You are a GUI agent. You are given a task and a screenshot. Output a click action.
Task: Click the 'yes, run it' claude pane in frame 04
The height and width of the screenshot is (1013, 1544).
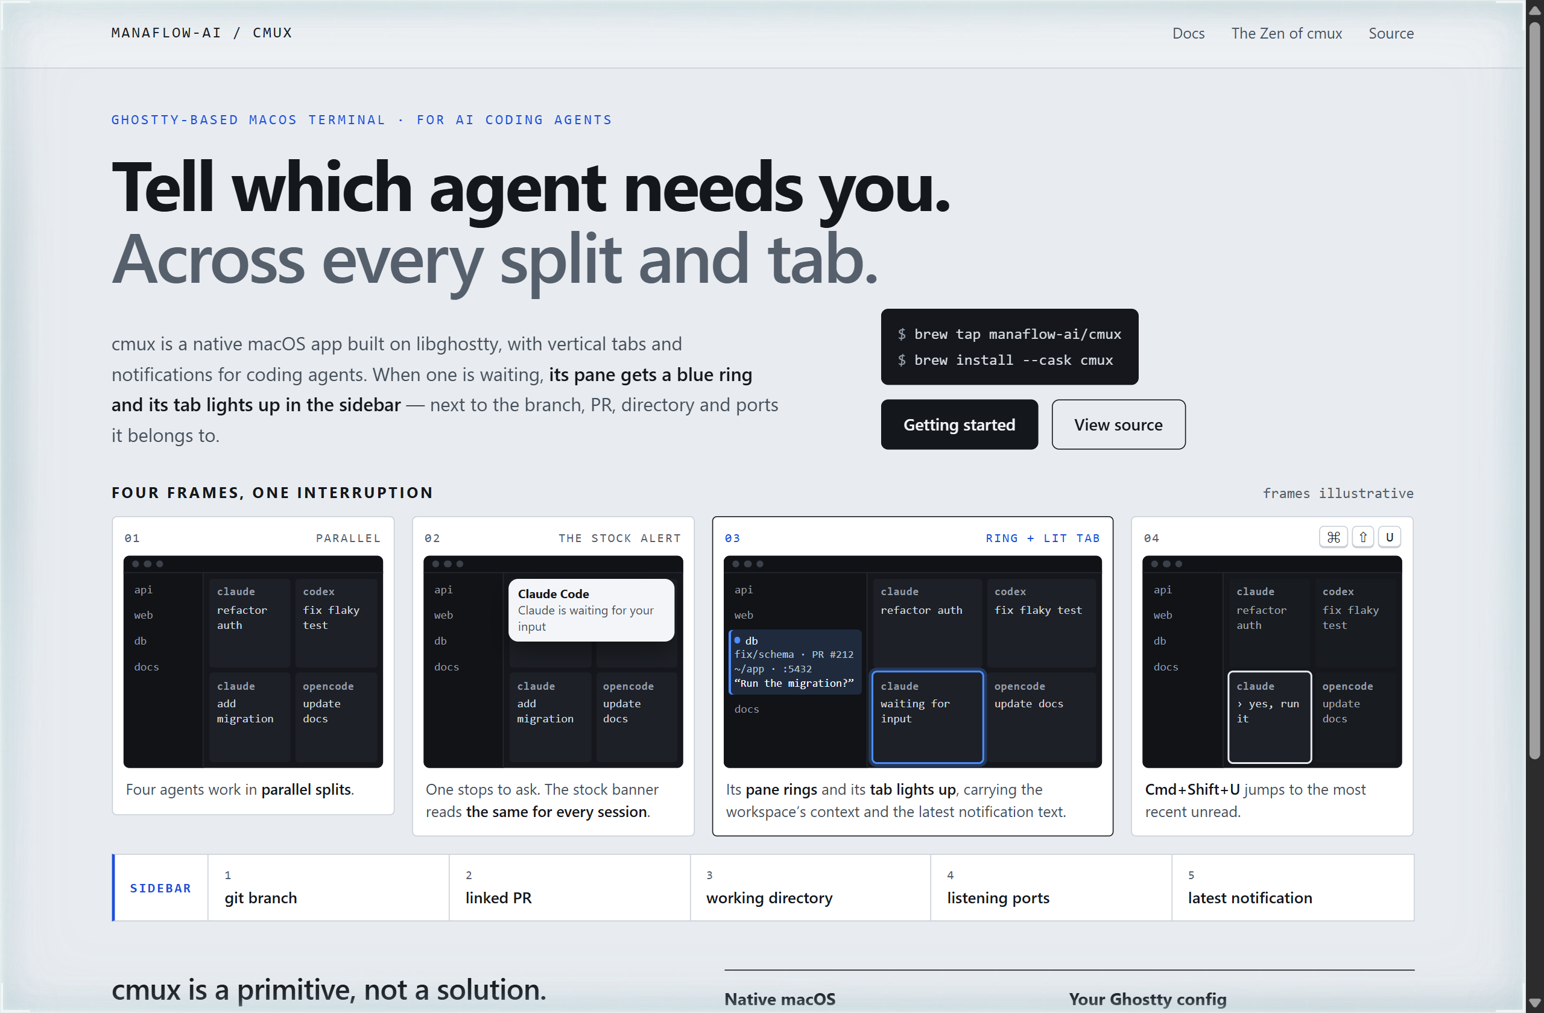pyautogui.click(x=1269, y=716)
